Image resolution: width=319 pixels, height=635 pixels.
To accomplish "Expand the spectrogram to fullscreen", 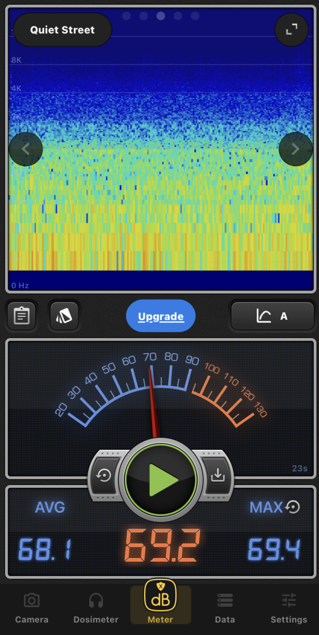I will tap(291, 30).
